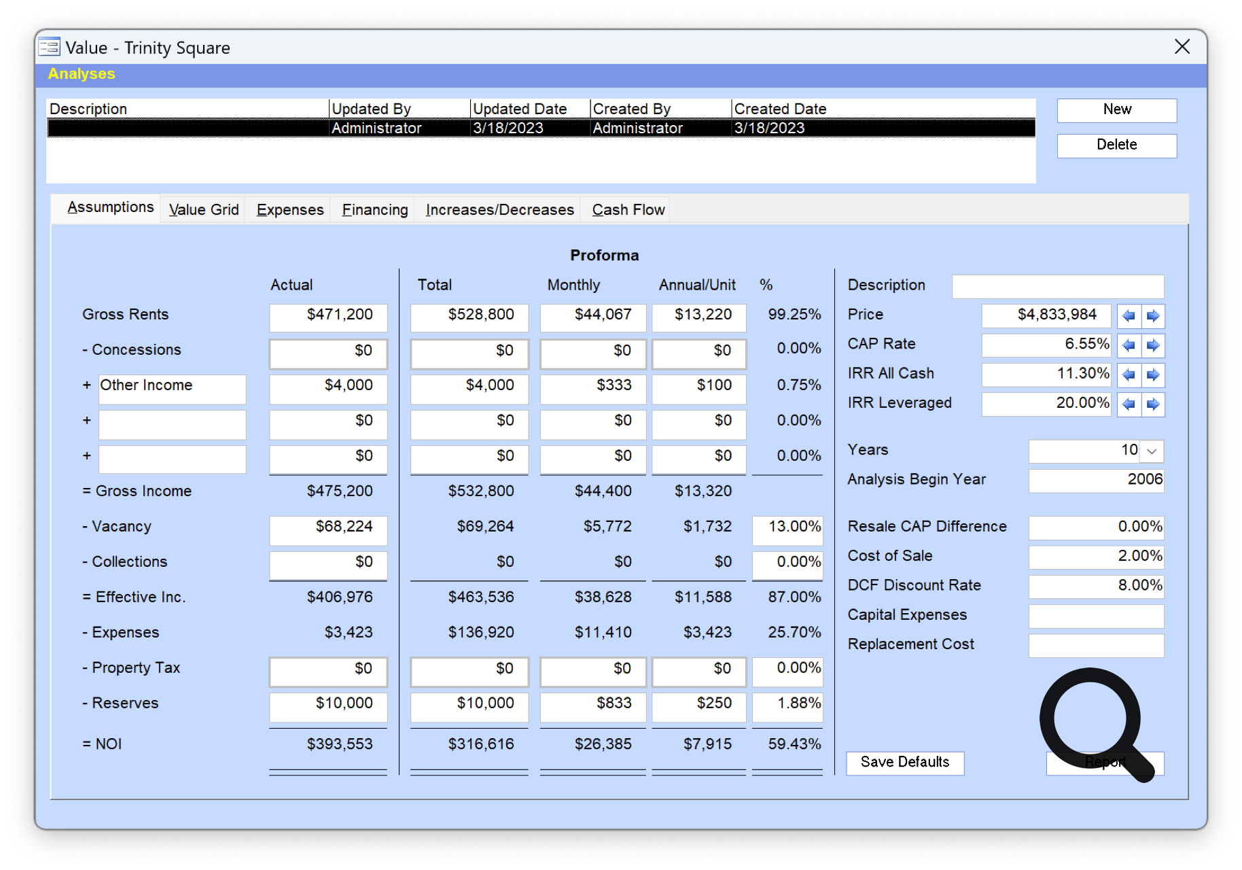Decrease IRR All Cash with the left arrow
Screen dimensions: 1242x870
pyautogui.click(x=1129, y=375)
